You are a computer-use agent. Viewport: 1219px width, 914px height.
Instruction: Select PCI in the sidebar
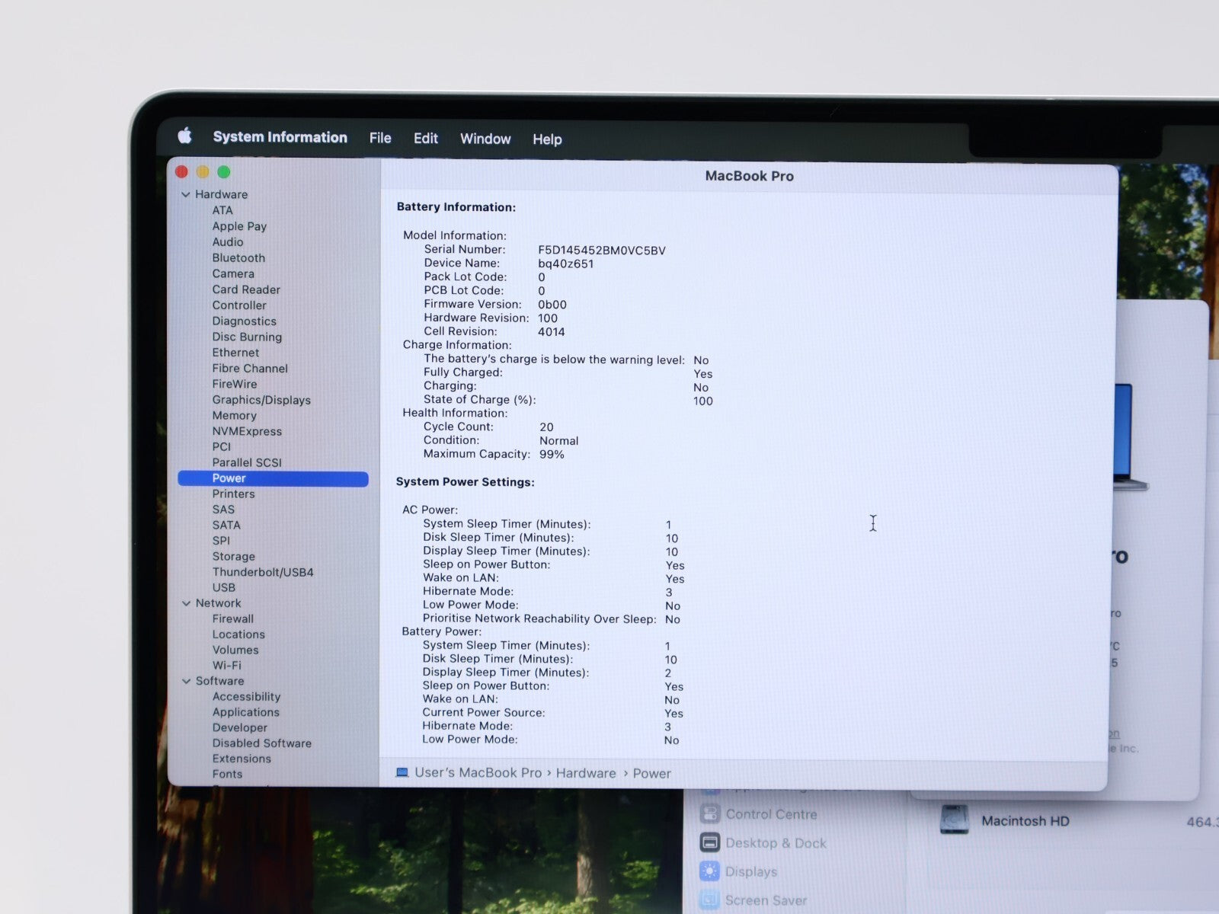click(x=221, y=447)
